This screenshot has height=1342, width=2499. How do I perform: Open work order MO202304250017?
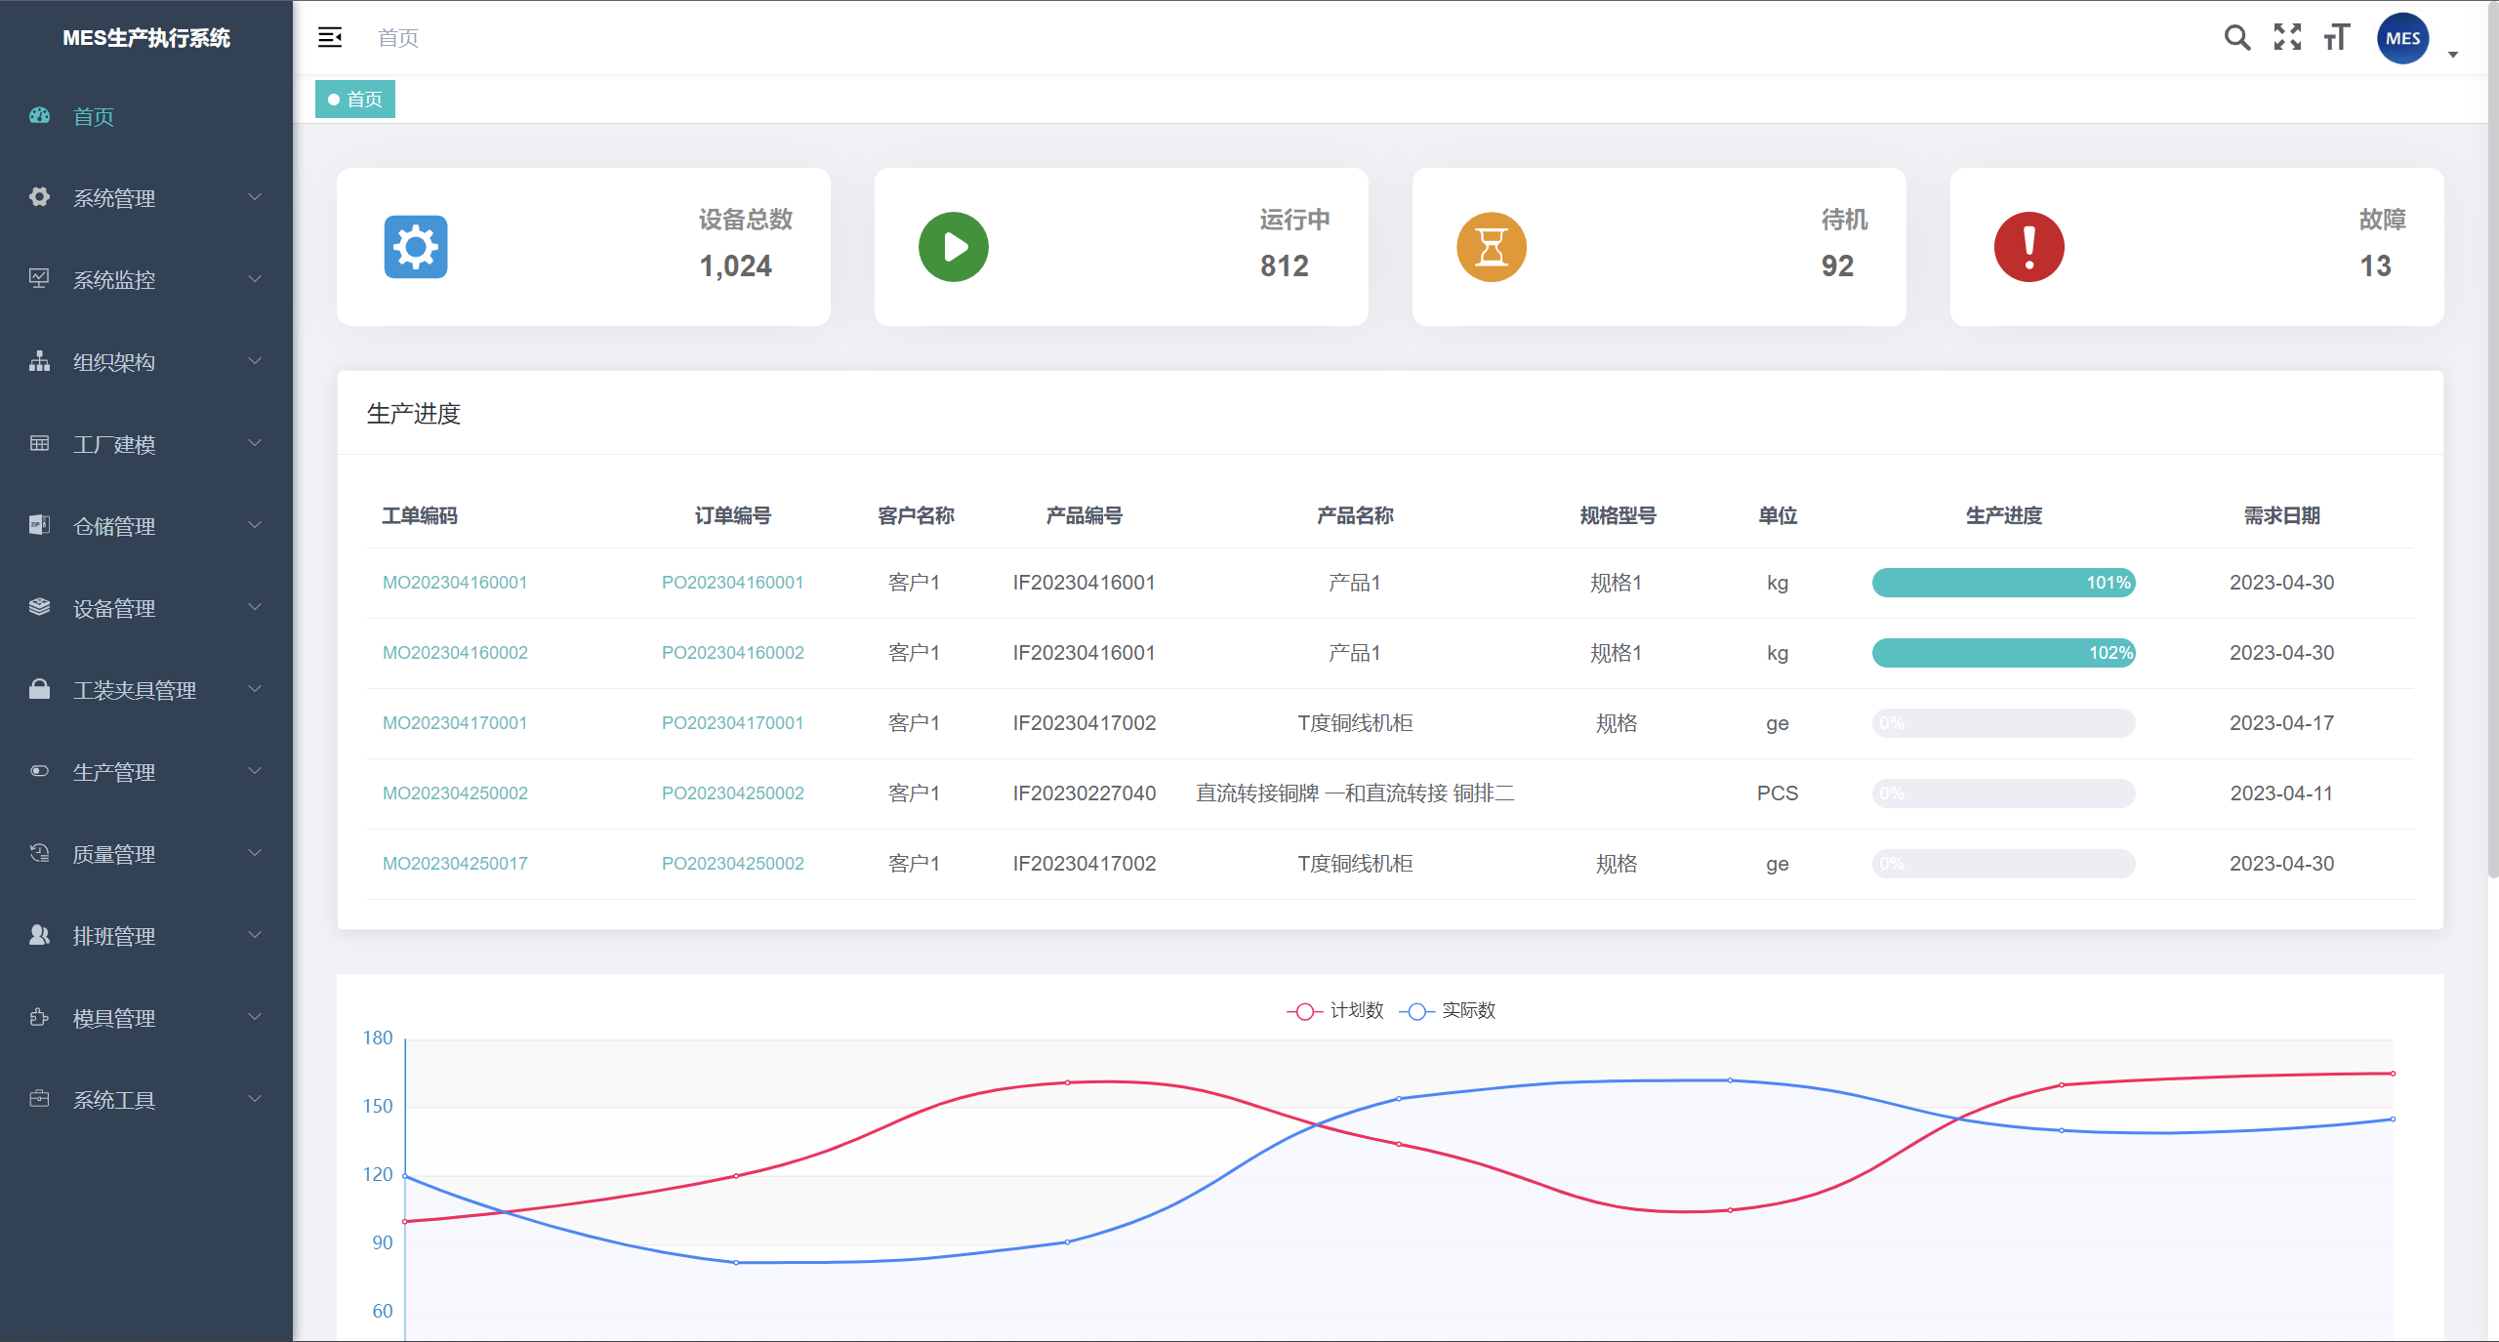[455, 864]
